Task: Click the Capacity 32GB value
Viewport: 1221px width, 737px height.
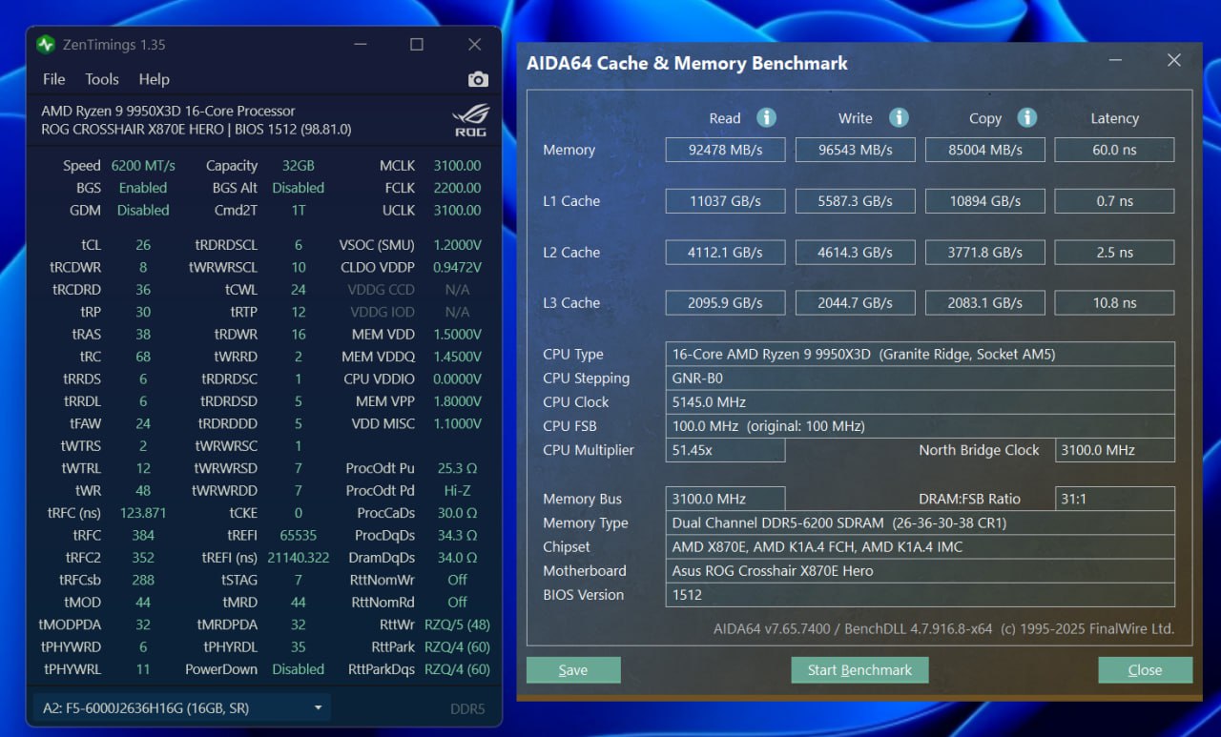Action: 299,166
